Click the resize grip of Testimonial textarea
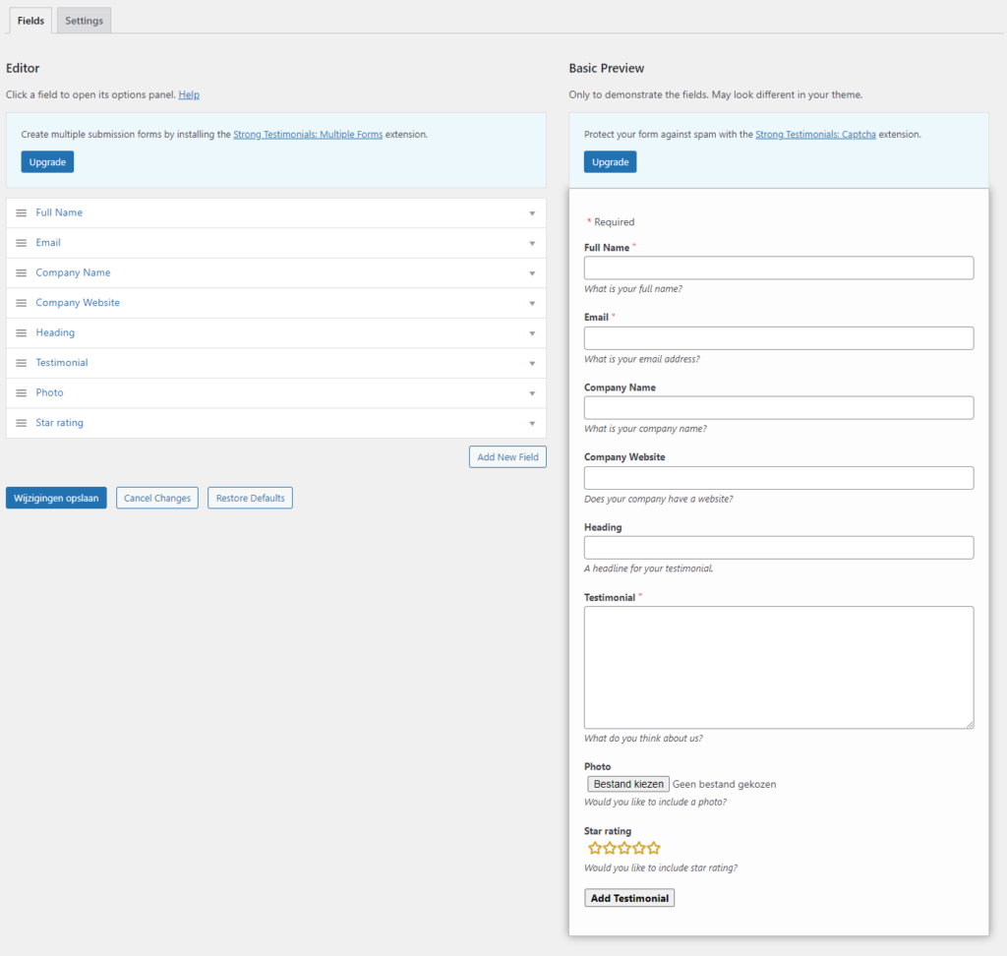The width and height of the screenshot is (1007, 956). [969, 725]
